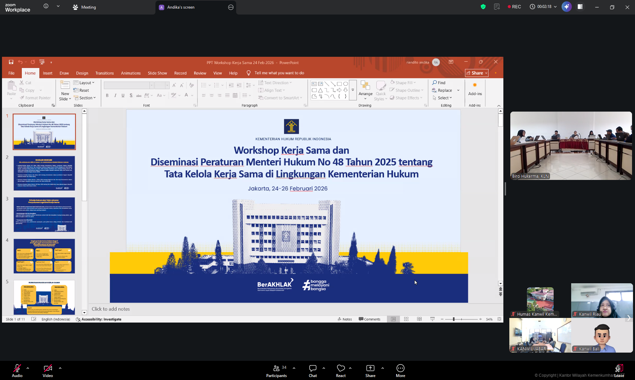
Task: Switch to the Insert ribbon tab
Action: (x=48, y=73)
